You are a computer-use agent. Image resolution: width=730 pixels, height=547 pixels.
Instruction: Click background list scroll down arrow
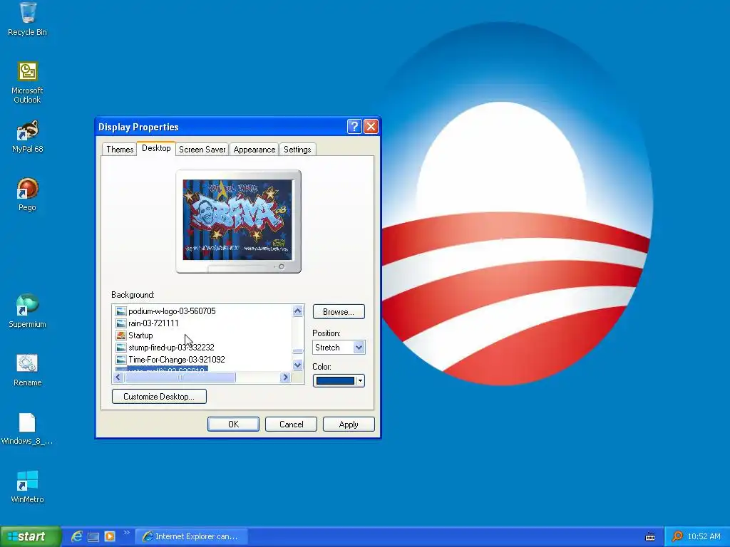point(298,365)
